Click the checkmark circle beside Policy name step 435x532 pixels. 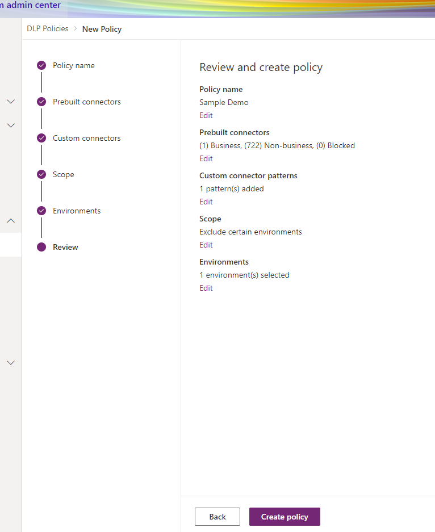41,66
